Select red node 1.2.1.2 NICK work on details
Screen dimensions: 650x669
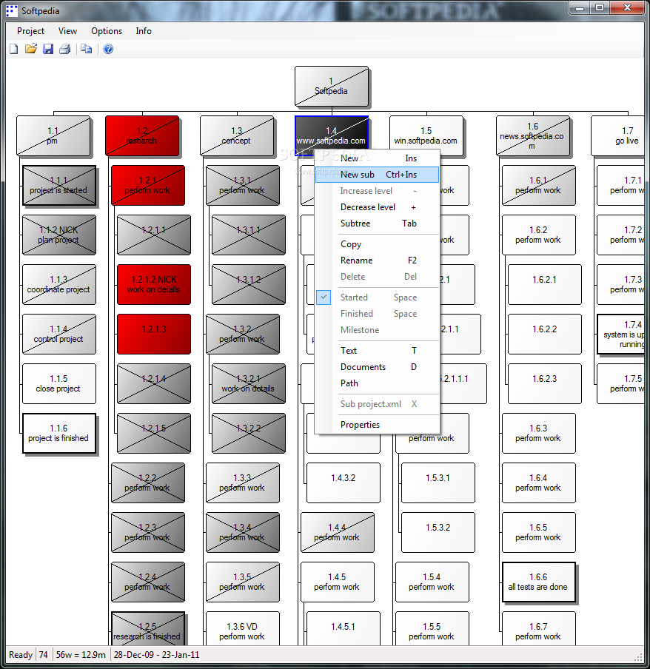(154, 285)
